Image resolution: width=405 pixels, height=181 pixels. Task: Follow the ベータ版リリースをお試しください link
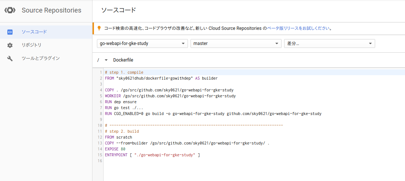[298, 28]
